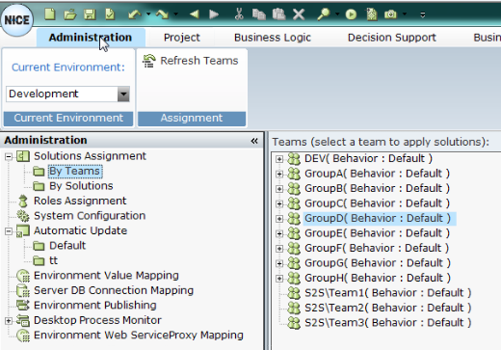
Task: Expand the GroupA team node
Action: click(279, 175)
